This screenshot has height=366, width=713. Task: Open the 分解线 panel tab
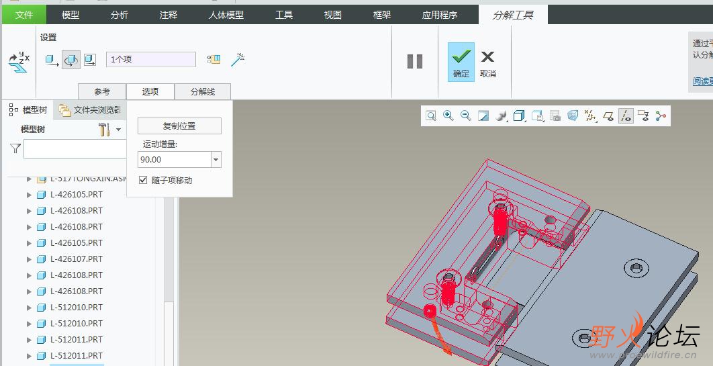[203, 91]
